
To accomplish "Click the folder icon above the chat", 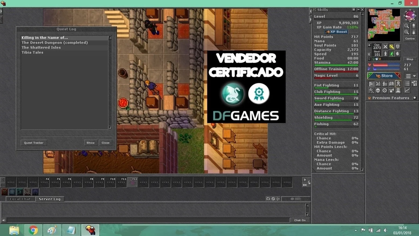I will (268, 199).
